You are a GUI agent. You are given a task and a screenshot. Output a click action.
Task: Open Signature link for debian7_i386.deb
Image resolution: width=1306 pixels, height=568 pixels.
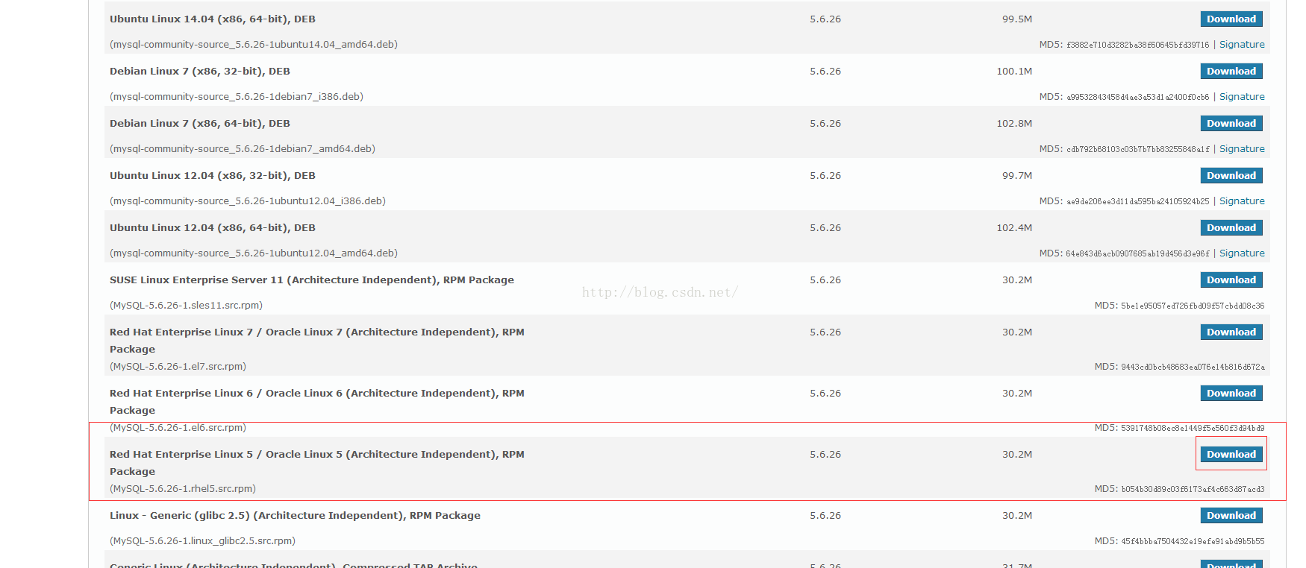[x=1242, y=97]
